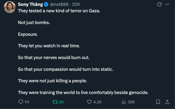Open Sony Thăng's profile picture
Viewport: 175px width, 109px height.
(9, 7)
